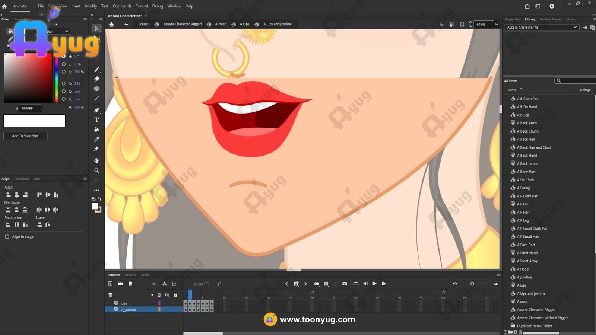Select the Zoom magnifier tool
Screen dimensions: 596x335
96,170
